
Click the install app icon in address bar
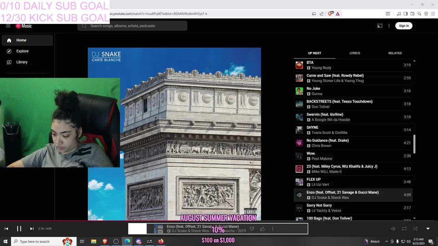(x=314, y=14)
